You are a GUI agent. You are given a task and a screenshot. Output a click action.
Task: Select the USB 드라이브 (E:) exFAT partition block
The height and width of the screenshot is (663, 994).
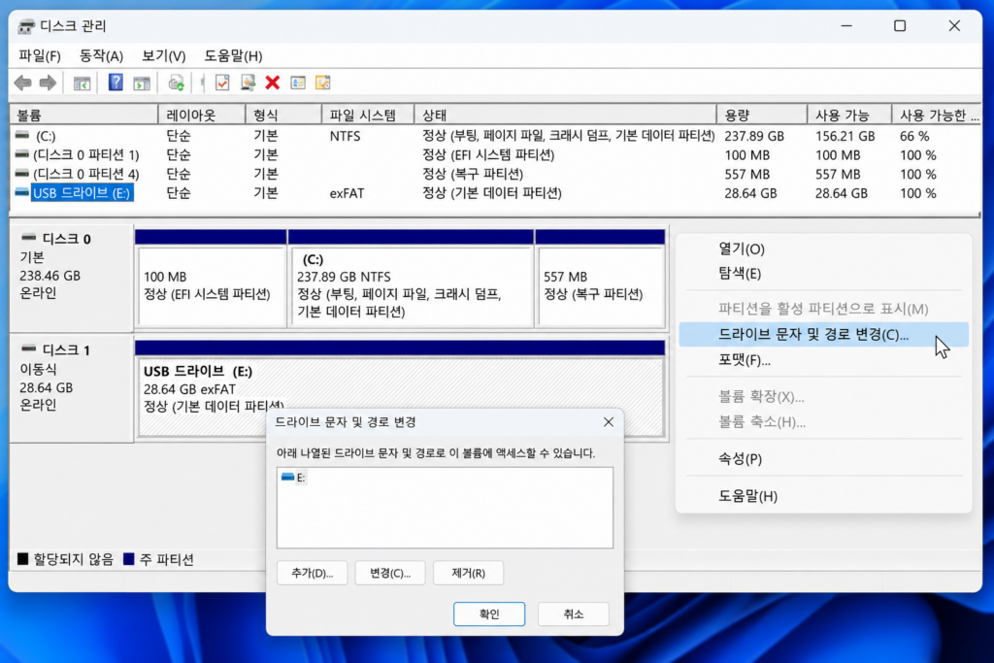tap(400, 389)
